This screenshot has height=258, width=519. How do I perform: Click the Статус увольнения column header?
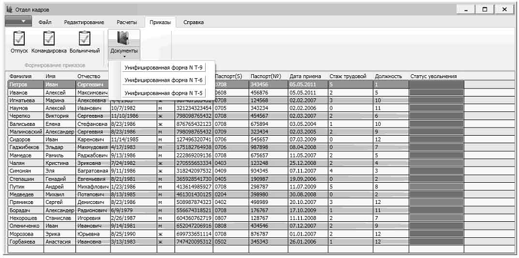[x=433, y=76]
